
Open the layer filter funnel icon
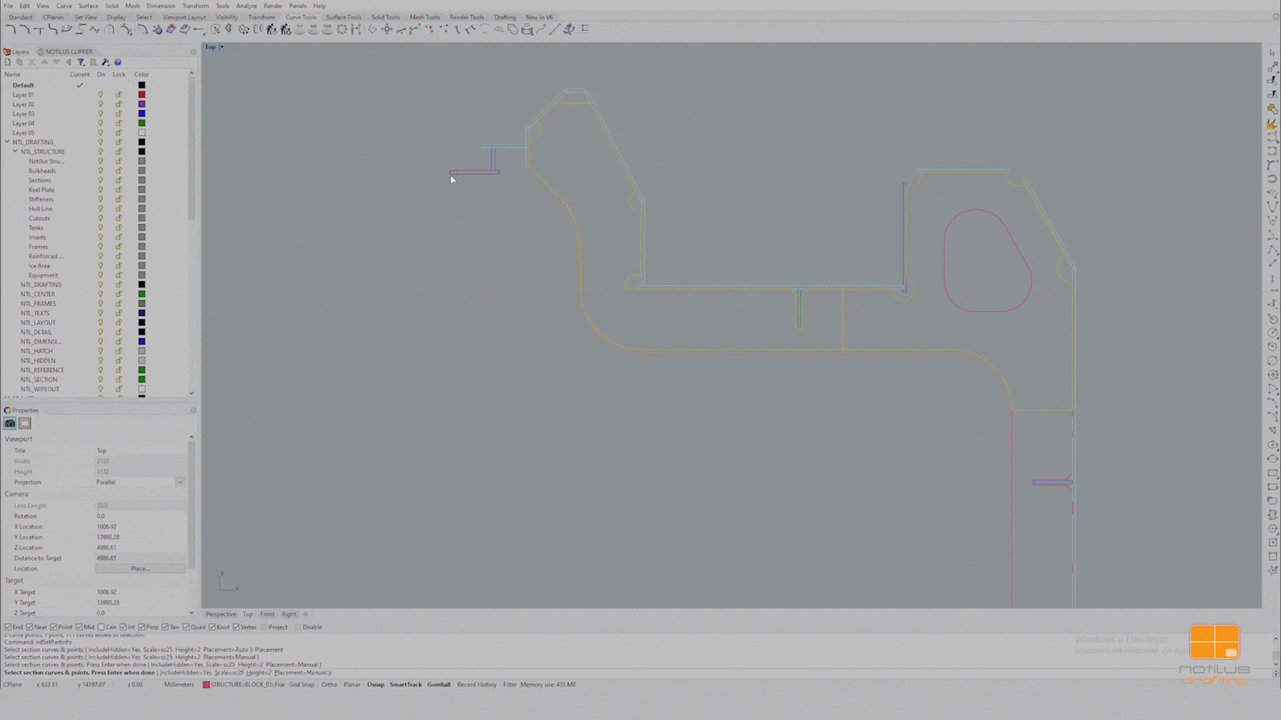[81, 62]
